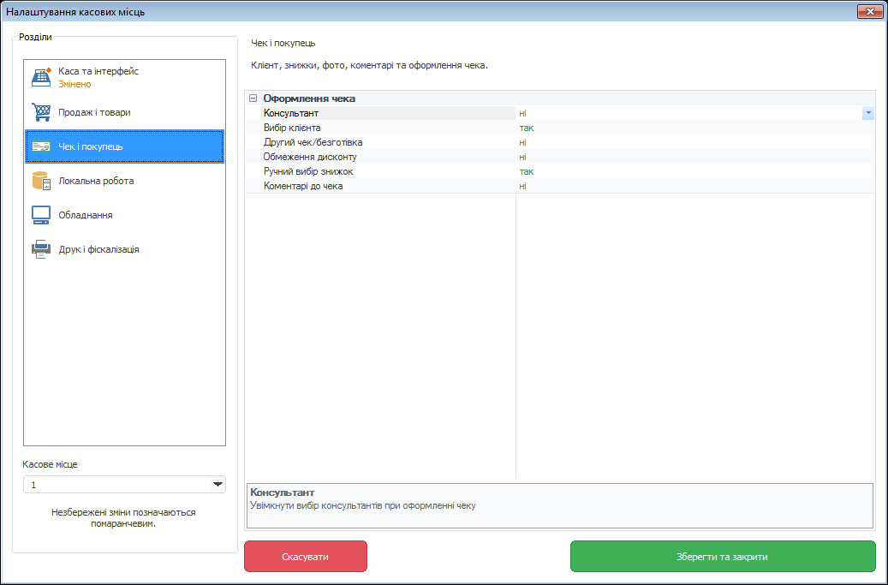Click the Змінено status under Каса та інтерфейс
This screenshot has width=888, height=585.
[x=74, y=85]
